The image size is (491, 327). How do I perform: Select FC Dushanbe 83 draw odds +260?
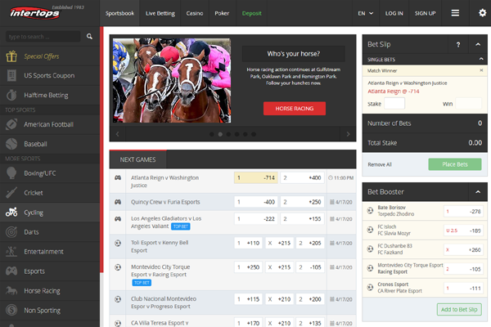(x=463, y=249)
